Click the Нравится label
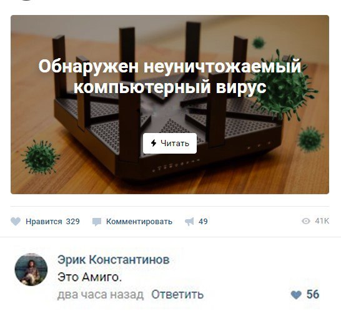This screenshot has height=311, width=341. pos(44,222)
